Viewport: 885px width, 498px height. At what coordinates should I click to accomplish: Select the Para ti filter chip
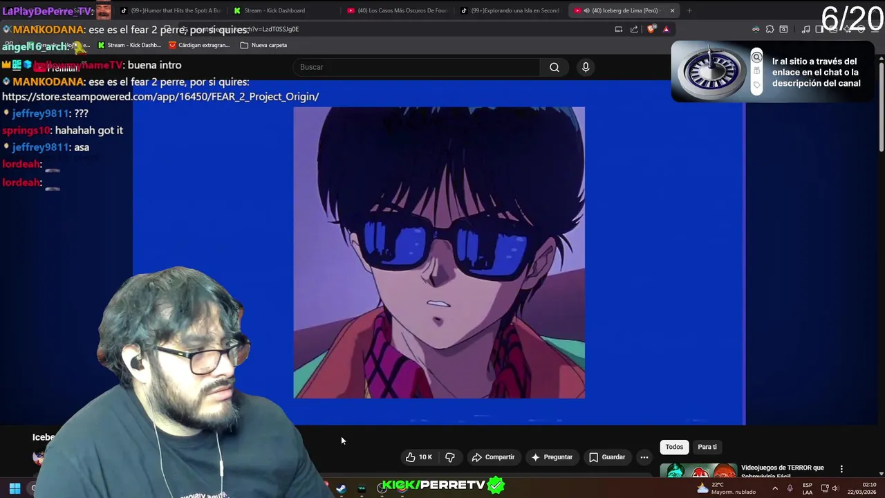click(707, 447)
